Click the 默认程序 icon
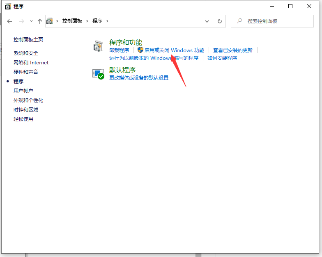The image size is (322, 257). pos(98,74)
